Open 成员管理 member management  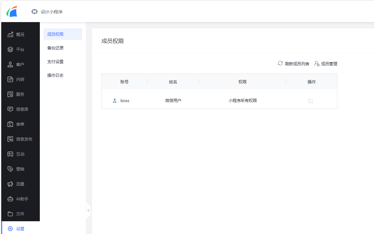pyautogui.click(x=325, y=63)
